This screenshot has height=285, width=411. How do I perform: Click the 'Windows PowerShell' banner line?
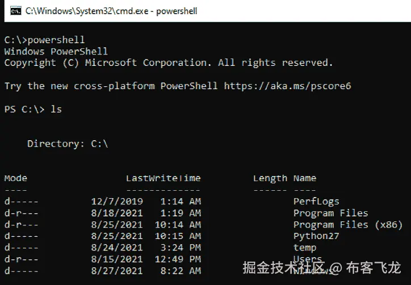pyautogui.click(x=56, y=51)
